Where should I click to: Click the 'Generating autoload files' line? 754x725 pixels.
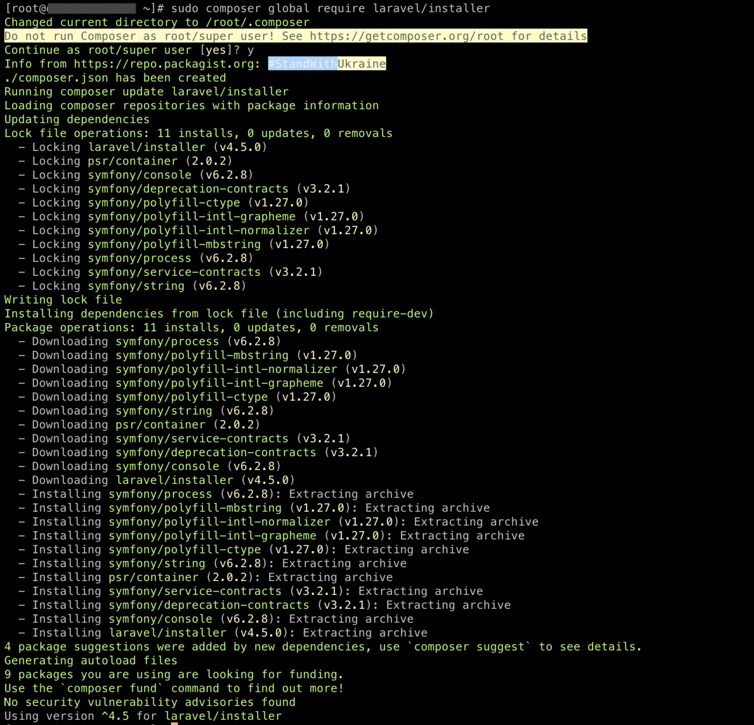(90, 660)
